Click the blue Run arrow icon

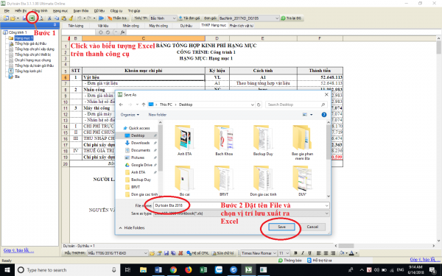pos(101,18)
